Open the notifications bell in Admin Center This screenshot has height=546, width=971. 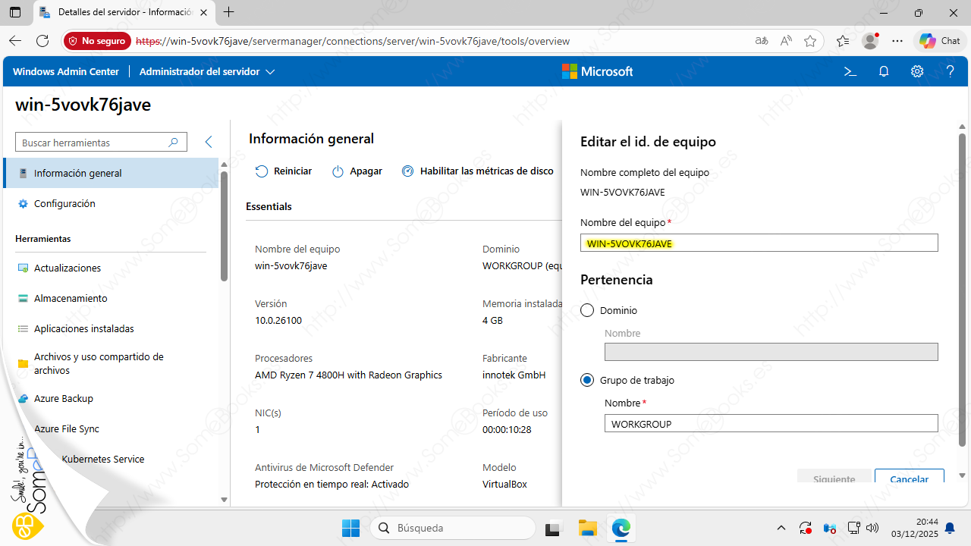coord(884,71)
